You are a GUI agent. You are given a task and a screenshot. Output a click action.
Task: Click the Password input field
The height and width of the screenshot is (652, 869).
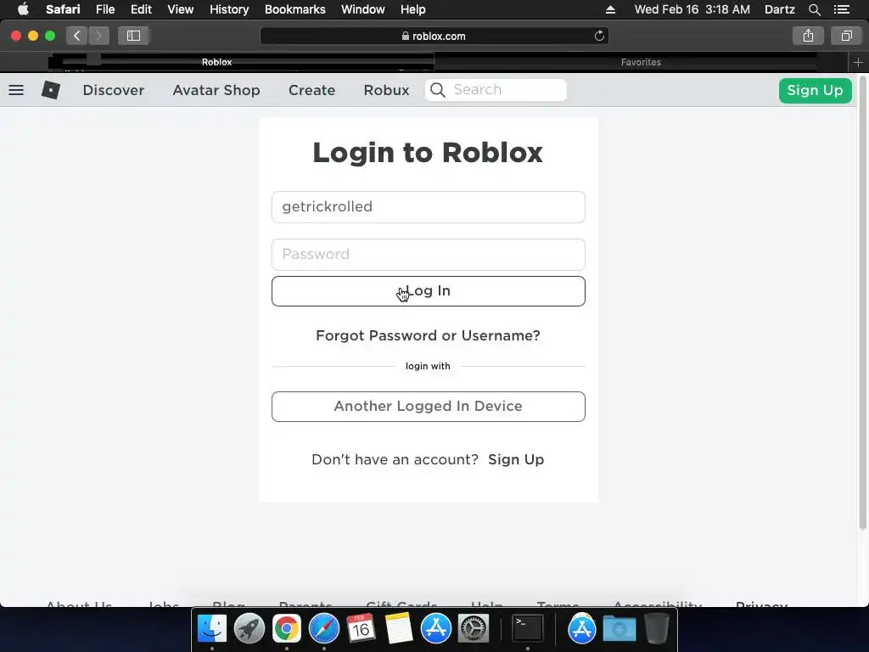pyautogui.click(x=429, y=255)
